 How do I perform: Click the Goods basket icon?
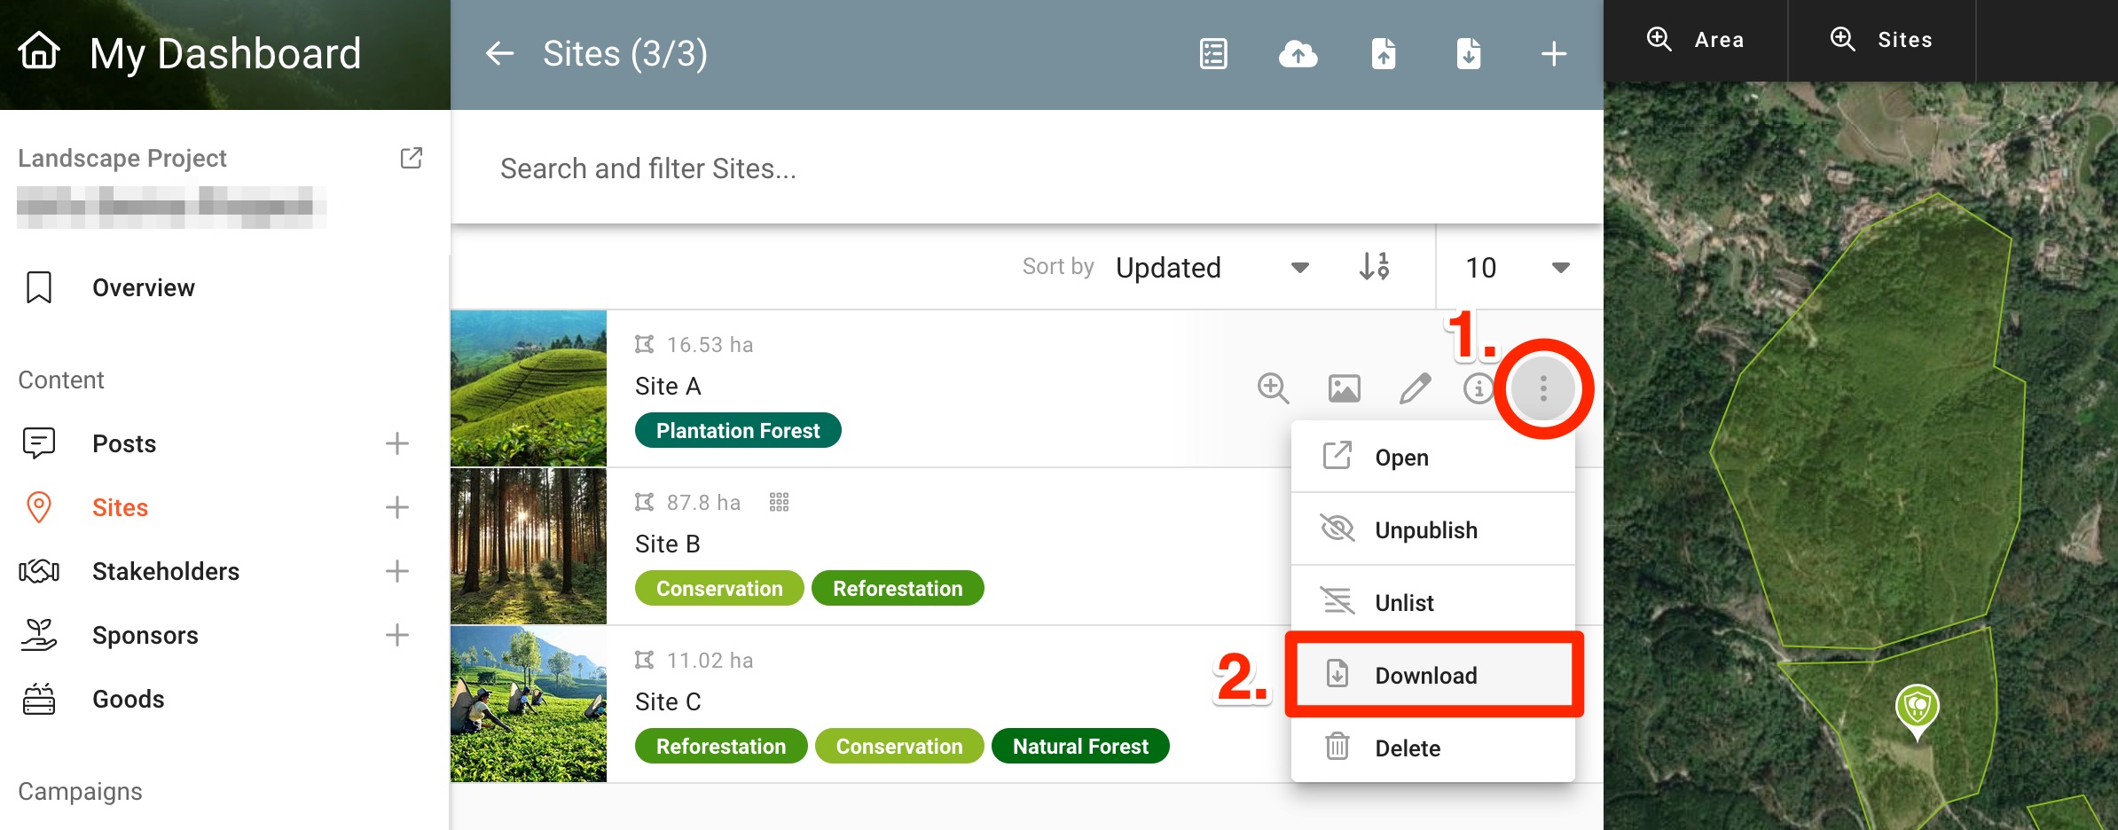pos(39,699)
